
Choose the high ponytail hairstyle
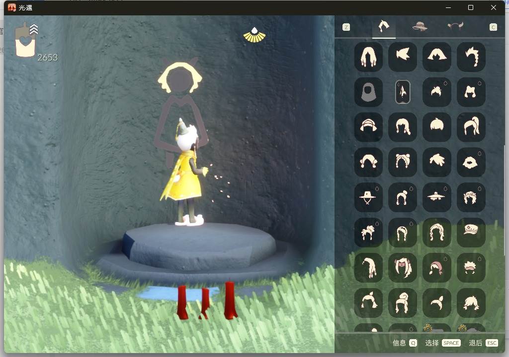(x=471, y=127)
